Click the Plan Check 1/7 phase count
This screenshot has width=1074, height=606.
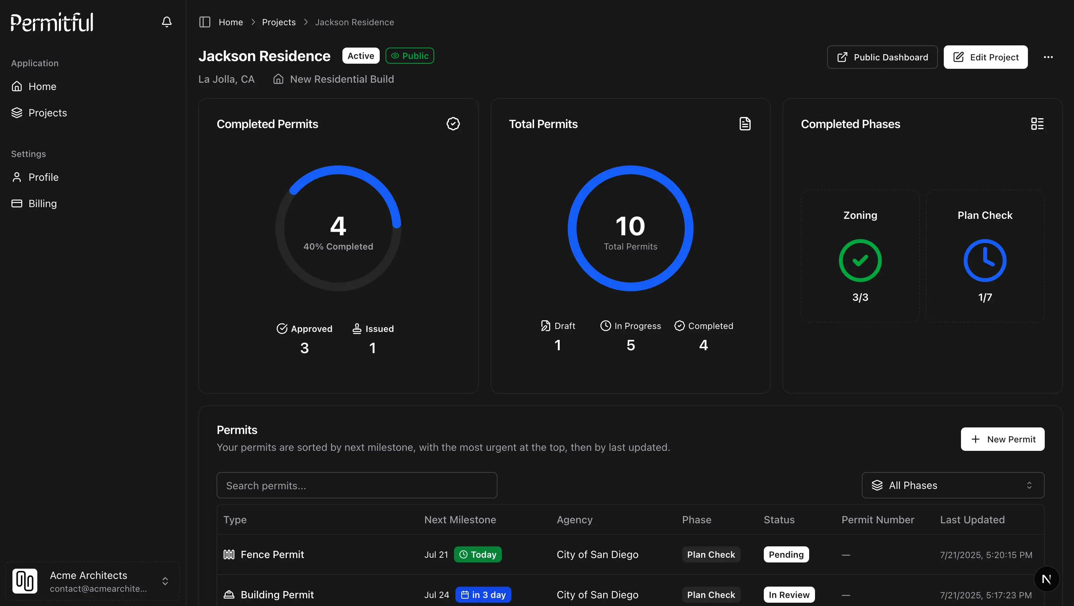point(985,297)
